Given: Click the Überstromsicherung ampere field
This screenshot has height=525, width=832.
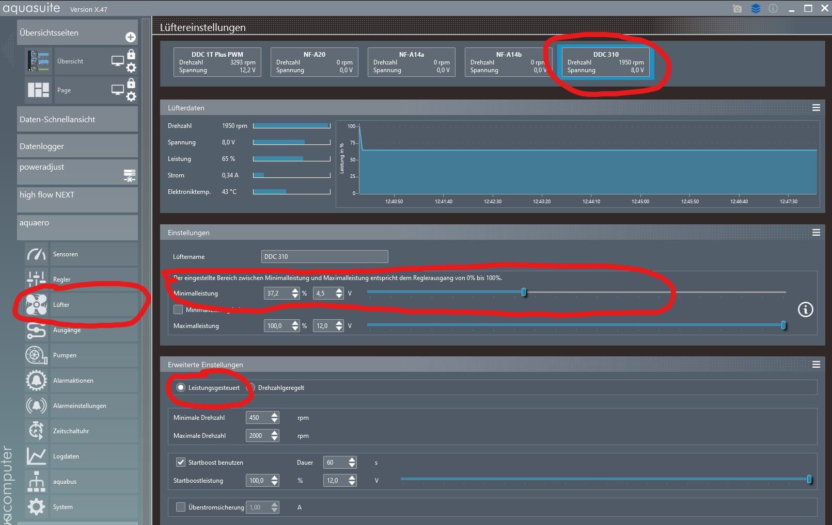Looking at the screenshot, I should (262, 507).
